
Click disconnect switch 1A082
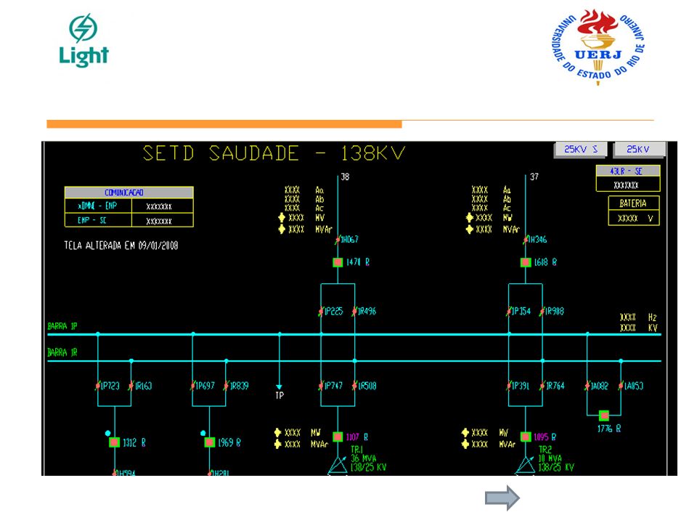pos(587,386)
